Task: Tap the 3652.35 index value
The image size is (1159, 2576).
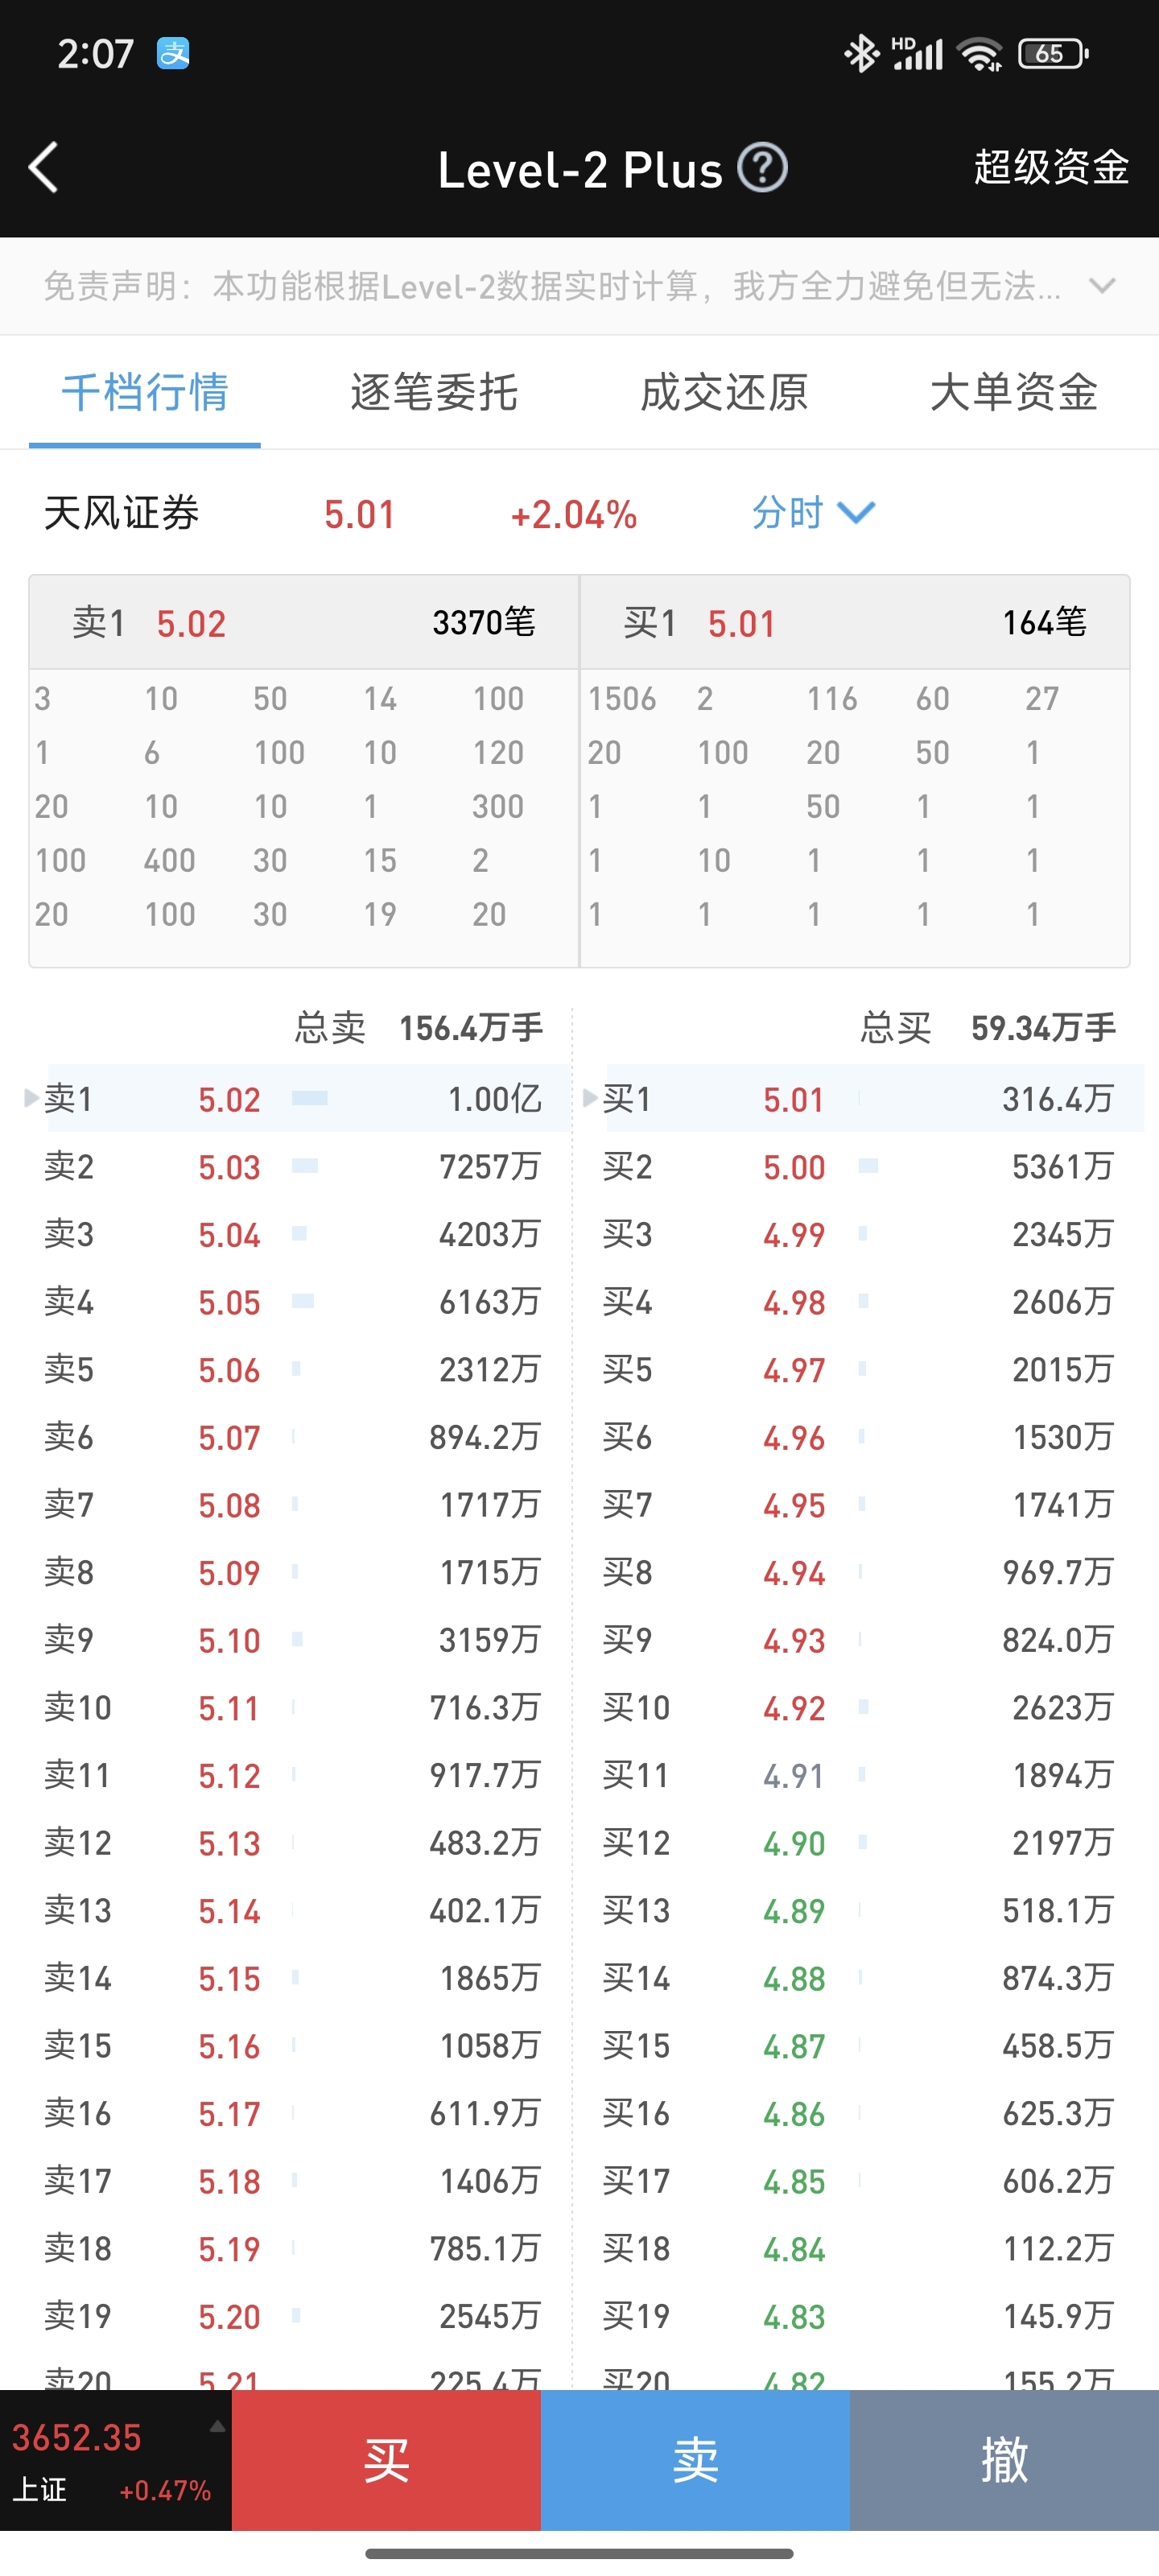Action: coord(77,2437)
